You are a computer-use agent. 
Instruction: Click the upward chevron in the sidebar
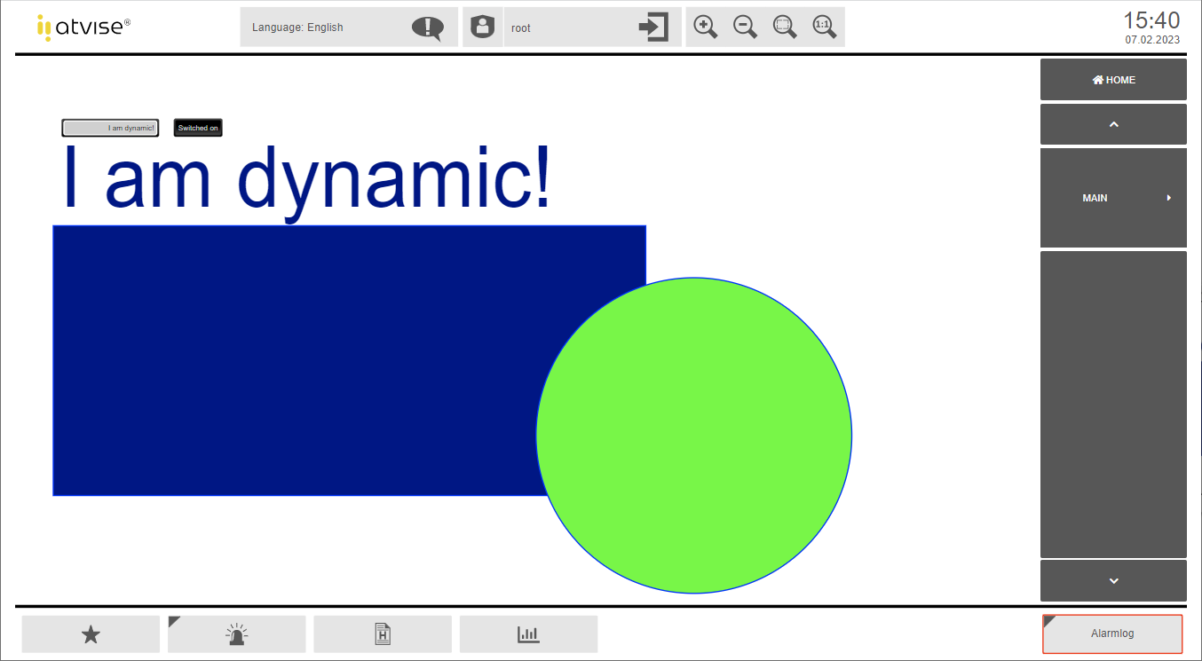pyautogui.click(x=1113, y=123)
